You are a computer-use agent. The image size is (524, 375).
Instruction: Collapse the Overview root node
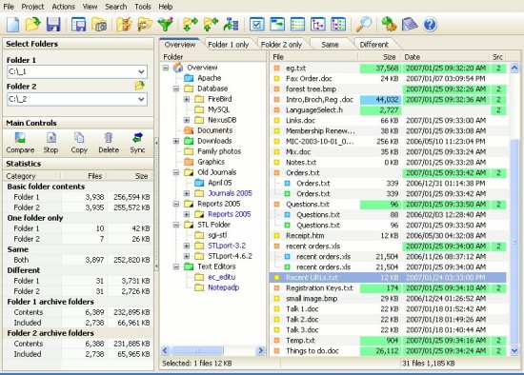pyautogui.click(x=166, y=68)
